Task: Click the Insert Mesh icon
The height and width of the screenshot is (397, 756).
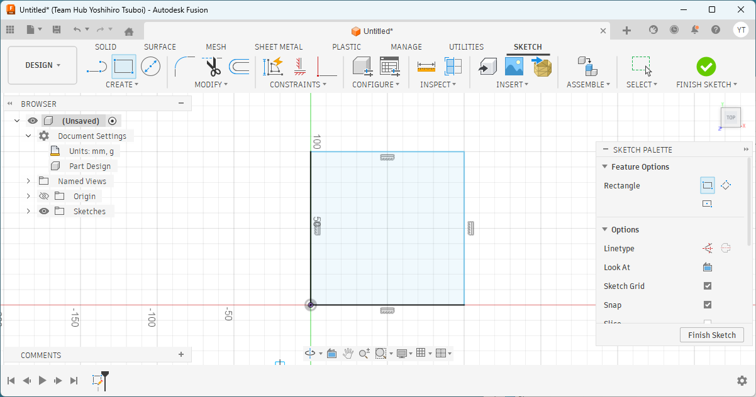Action: point(542,66)
